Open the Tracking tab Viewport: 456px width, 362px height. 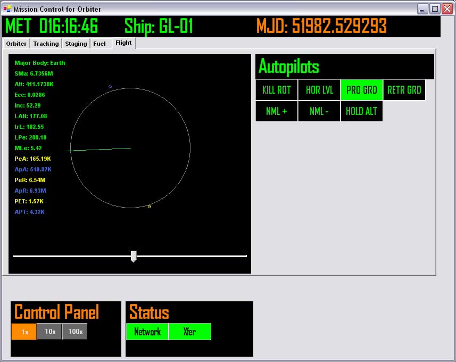46,44
